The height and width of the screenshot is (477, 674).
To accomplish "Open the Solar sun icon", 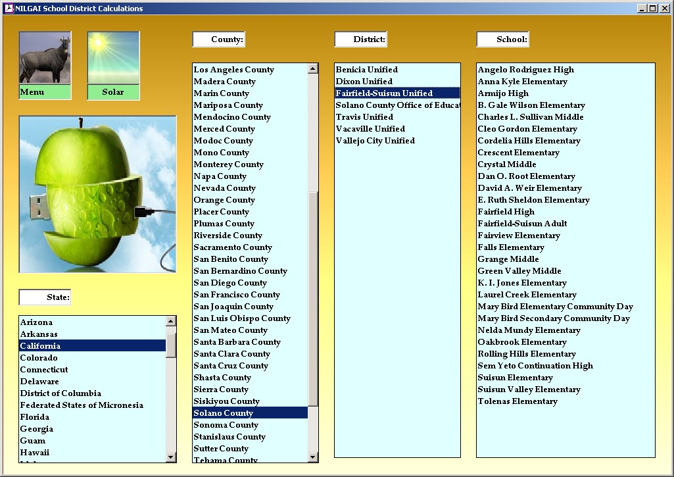I will 113,59.
